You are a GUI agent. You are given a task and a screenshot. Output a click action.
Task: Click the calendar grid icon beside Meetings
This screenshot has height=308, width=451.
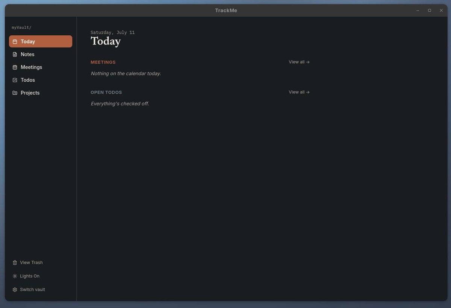point(15,67)
